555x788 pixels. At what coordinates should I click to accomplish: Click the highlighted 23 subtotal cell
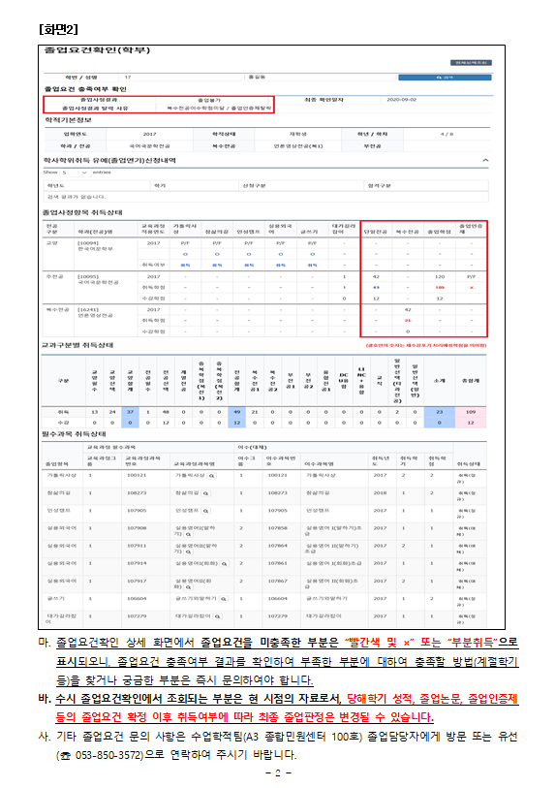coord(440,412)
